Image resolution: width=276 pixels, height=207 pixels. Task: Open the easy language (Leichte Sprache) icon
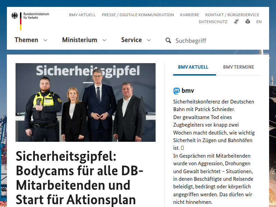coord(248,21)
